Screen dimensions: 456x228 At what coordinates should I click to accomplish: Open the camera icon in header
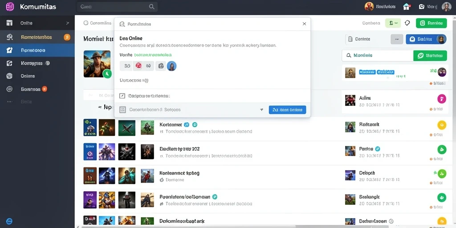pos(422,7)
